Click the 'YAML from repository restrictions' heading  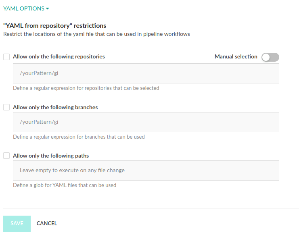[54, 26]
